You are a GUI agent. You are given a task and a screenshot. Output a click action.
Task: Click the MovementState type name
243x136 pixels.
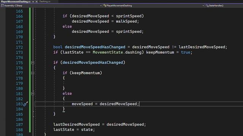pos(108,52)
